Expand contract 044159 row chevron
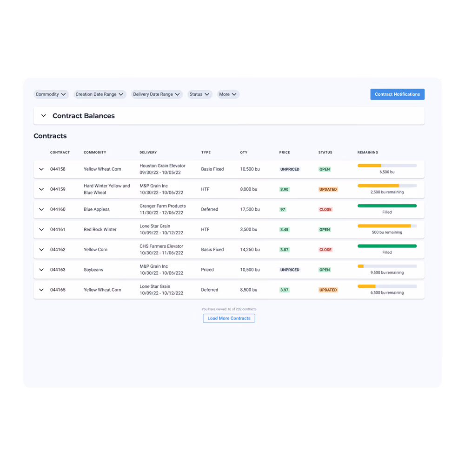This screenshot has width=465, height=465. tap(41, 189)
